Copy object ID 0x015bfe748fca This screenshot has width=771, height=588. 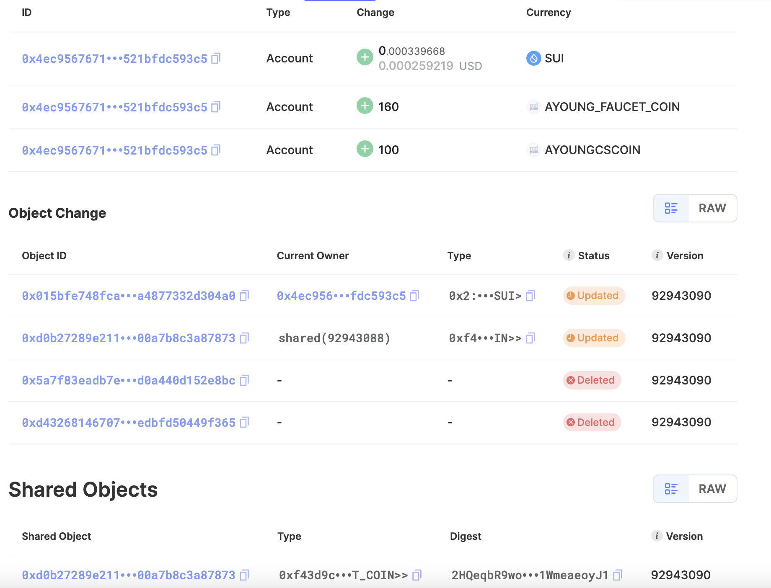(x=244, y=296)
